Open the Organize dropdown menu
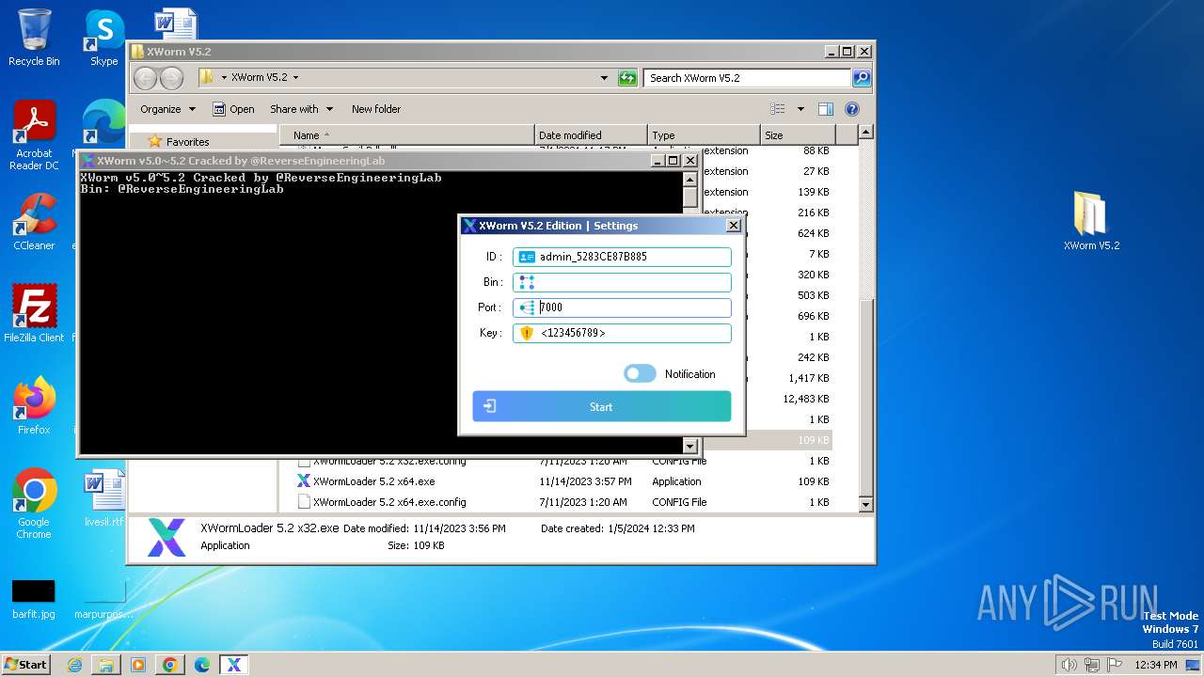The image size is (1204, 677). click(167, 109)
